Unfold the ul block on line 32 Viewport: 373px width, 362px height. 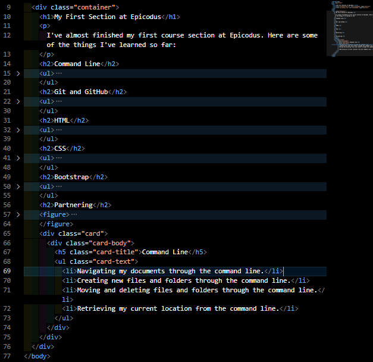(x=18, y=130)
